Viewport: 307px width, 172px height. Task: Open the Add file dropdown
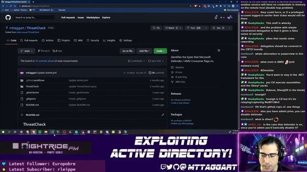point(144,51)
